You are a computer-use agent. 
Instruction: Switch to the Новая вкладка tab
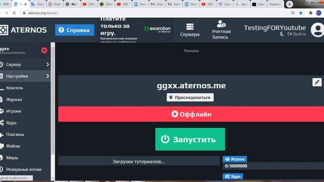275,4
